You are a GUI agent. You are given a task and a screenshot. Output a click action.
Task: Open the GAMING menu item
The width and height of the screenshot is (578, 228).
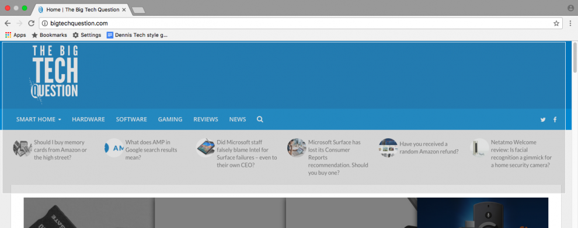(170, 120)
